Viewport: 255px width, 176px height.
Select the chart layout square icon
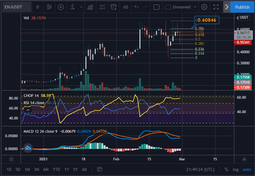coord(156,7)
